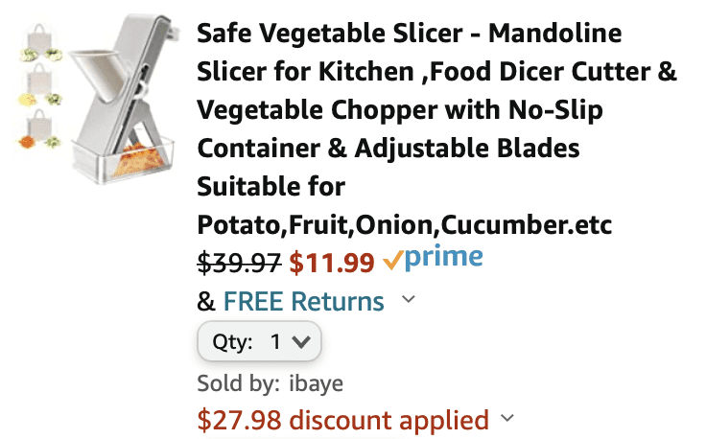The image size is (706, 439).
Task: Expand the chevron beside FREE Returns
Action: point(409,299)
